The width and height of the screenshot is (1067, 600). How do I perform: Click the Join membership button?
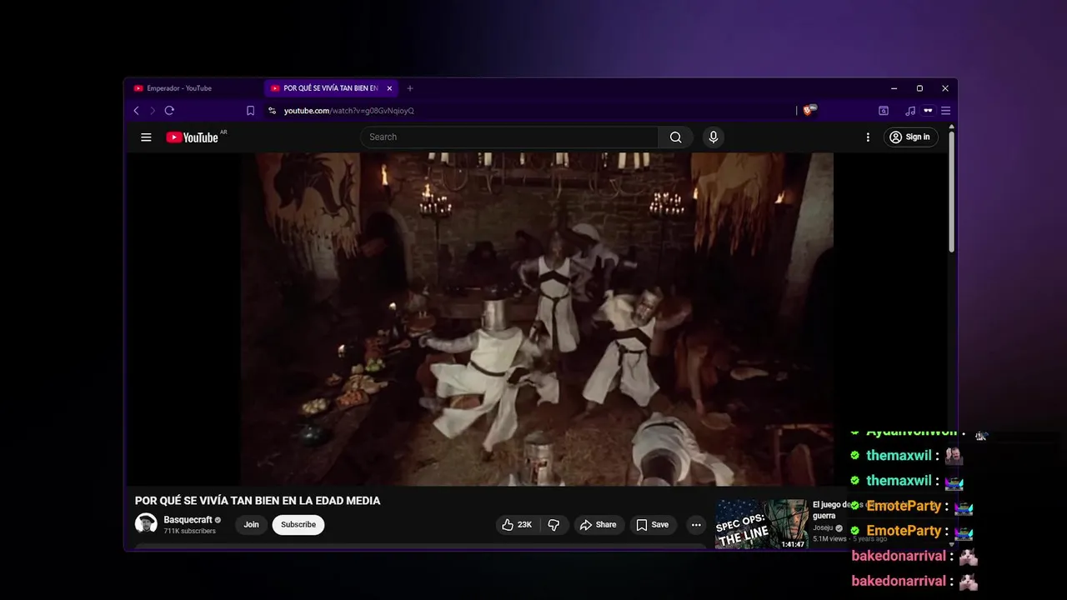251,525
